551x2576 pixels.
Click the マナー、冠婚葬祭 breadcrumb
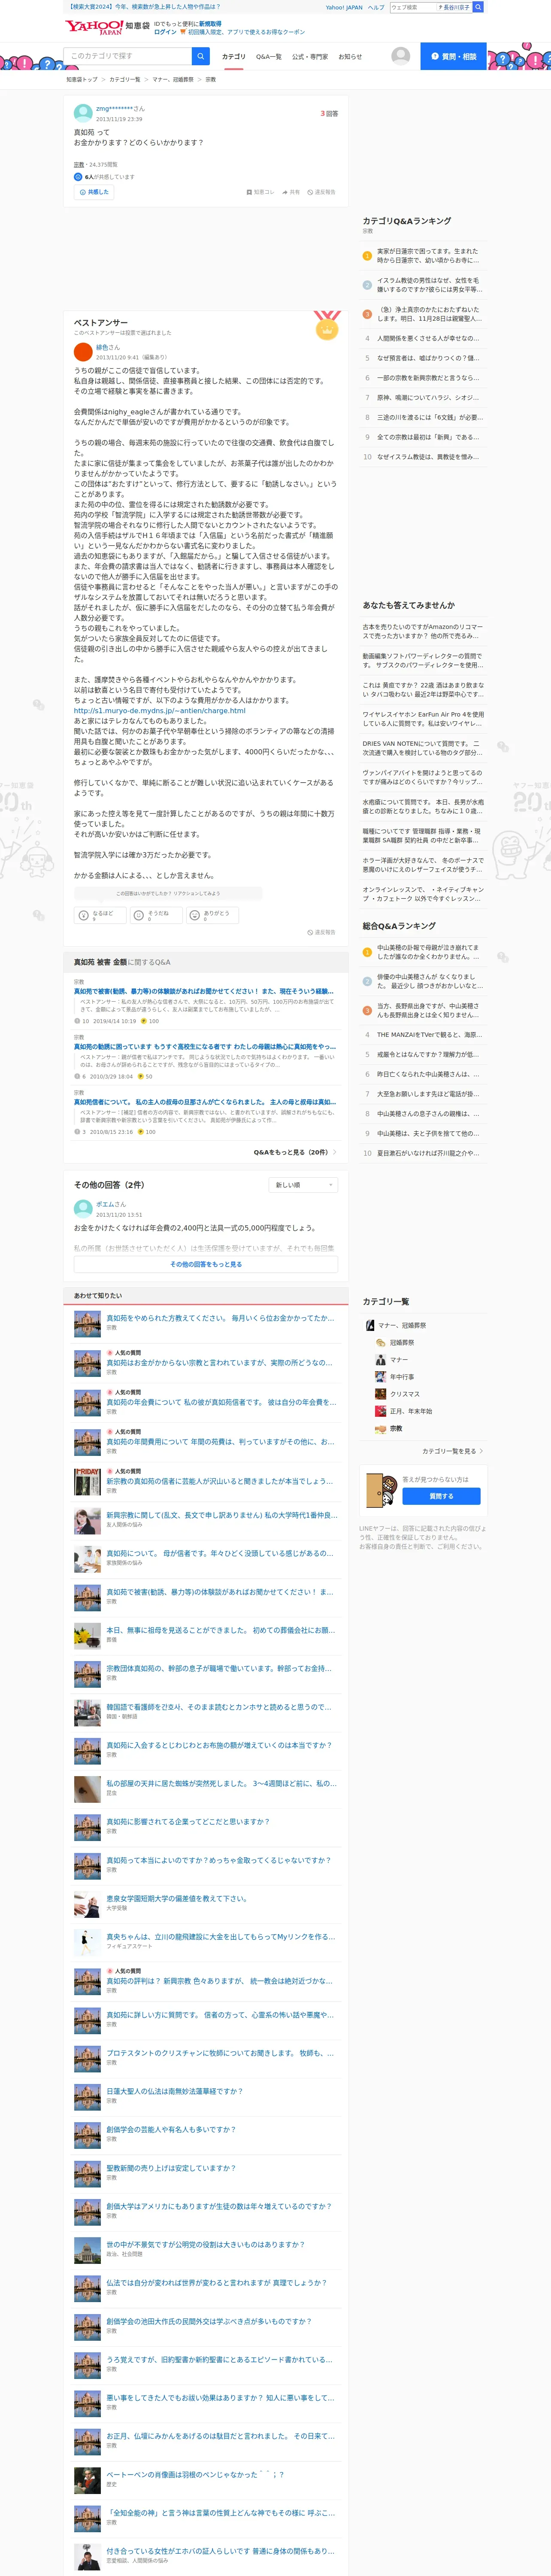(x=173, y=79)
